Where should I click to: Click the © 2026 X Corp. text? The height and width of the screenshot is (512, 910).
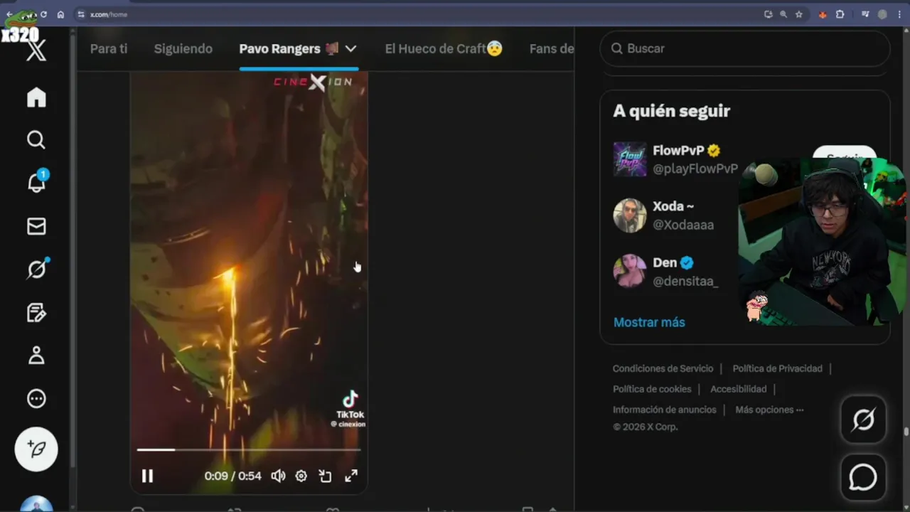click(646, 427)
